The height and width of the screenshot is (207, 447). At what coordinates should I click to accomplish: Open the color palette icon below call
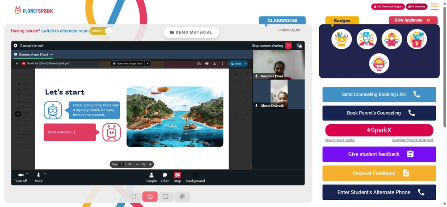click(x=182, y=196)
